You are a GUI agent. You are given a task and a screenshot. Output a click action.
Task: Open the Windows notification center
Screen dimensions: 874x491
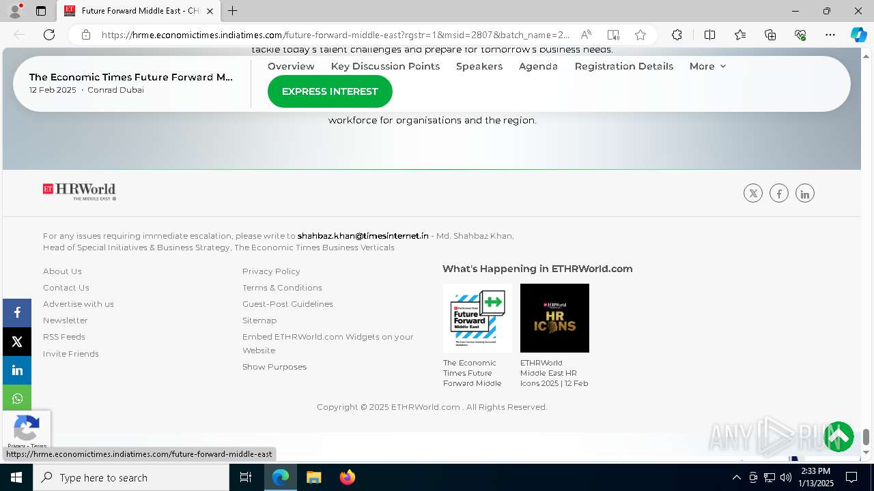[x=851, y=477]
